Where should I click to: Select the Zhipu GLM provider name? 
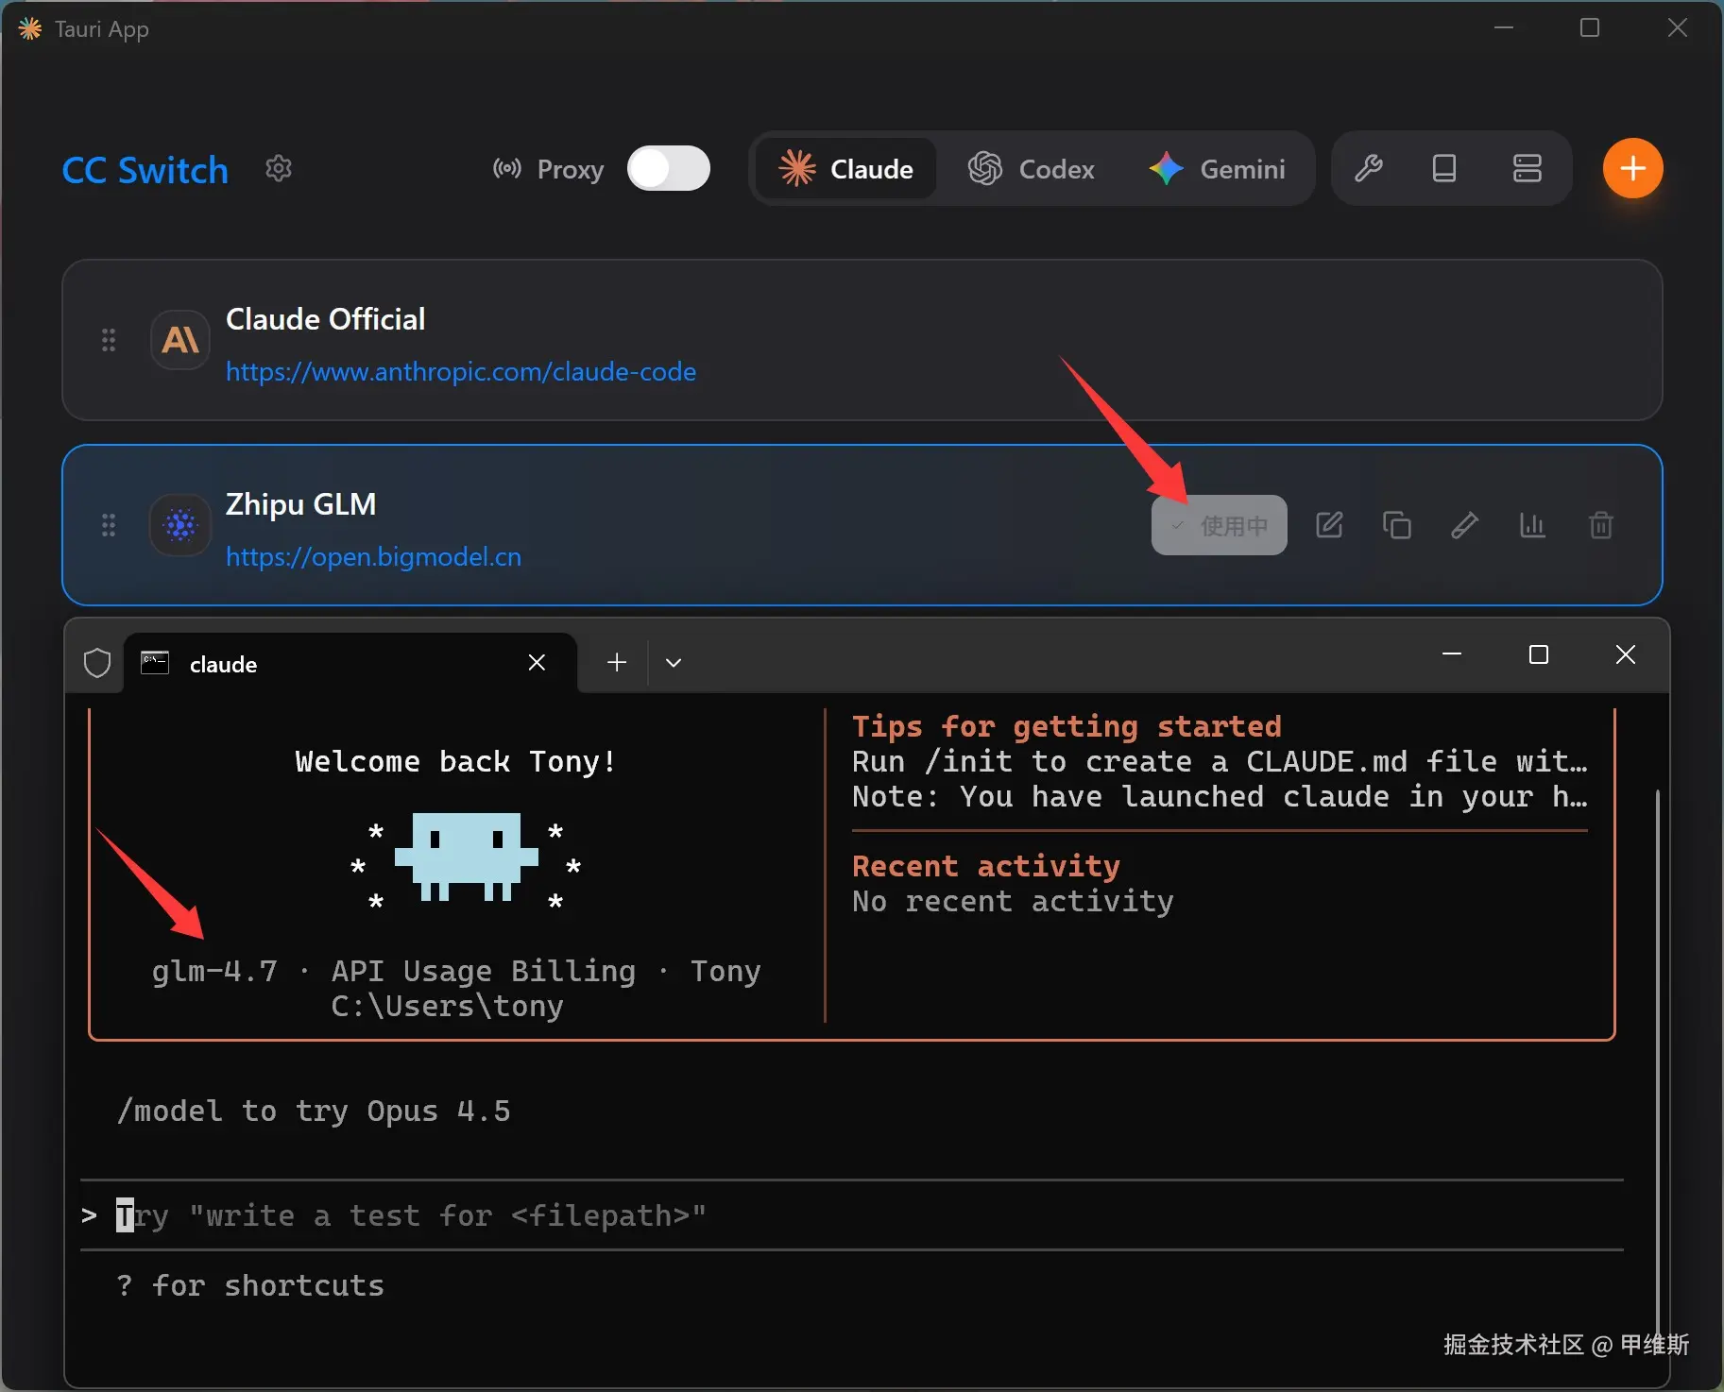click(301, 504)
